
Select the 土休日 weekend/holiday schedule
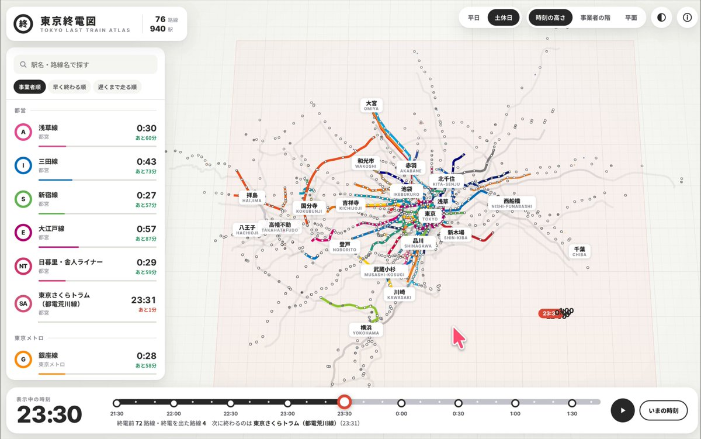click(504, 18)
